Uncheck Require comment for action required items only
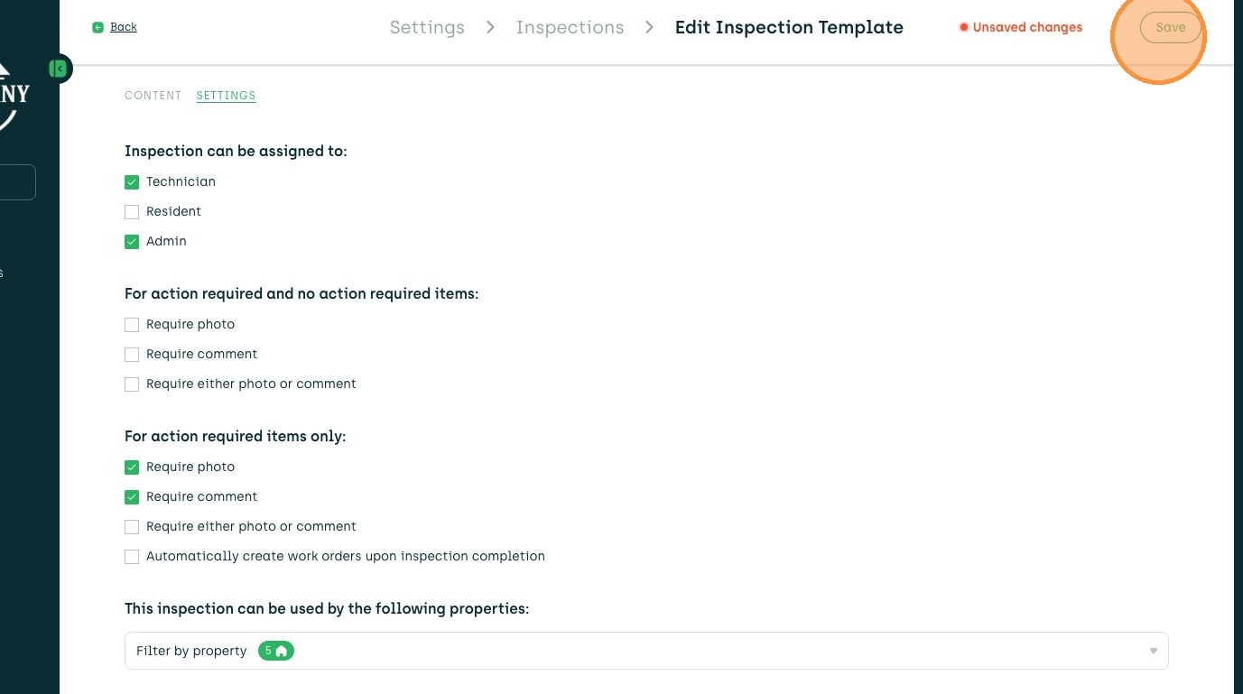 click(x=132, y=497)
